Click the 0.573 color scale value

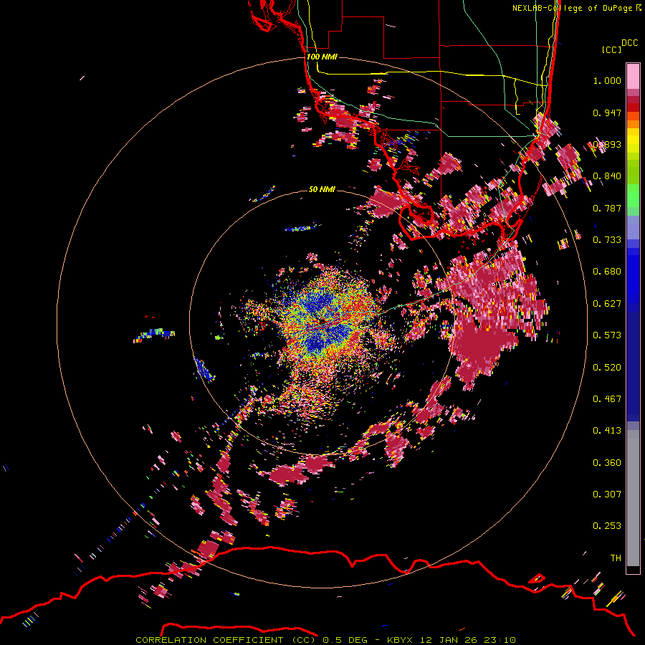coord(607,335)
